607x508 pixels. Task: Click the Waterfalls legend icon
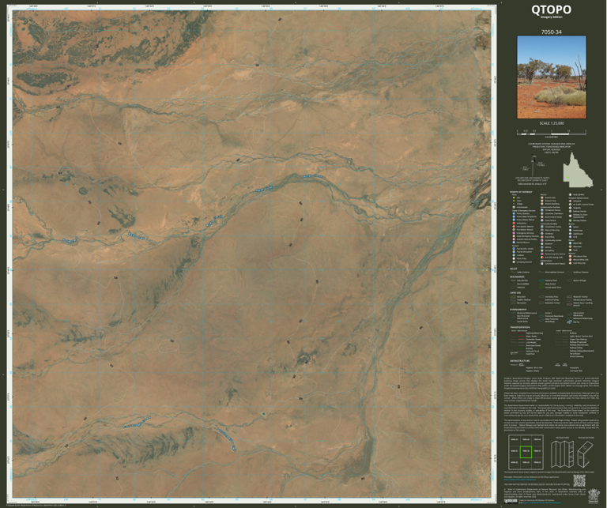point(570,243)
